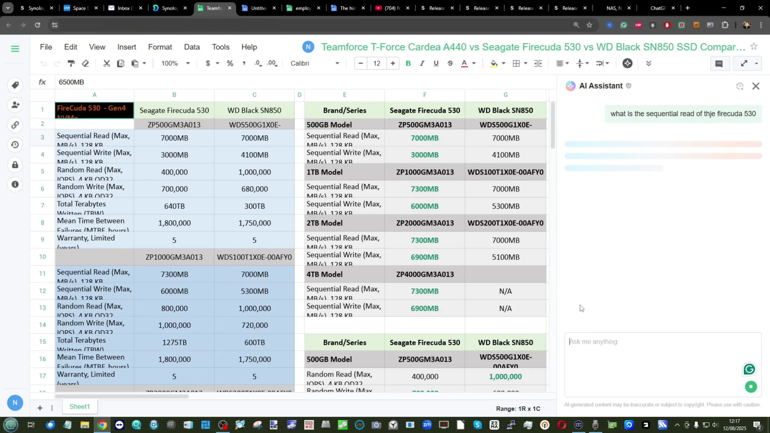Expand more toolbar options double chevron
This screenshot has width=770, height=433.
point(649,63)
